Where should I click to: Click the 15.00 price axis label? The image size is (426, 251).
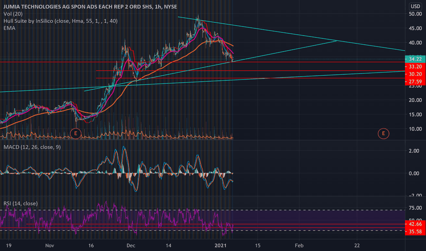point(415,115)
